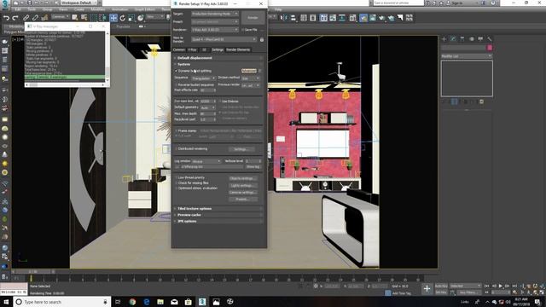Open the Target dropdown in Render Setup
This screenshot has width=546, height=307.
[215, 14]
